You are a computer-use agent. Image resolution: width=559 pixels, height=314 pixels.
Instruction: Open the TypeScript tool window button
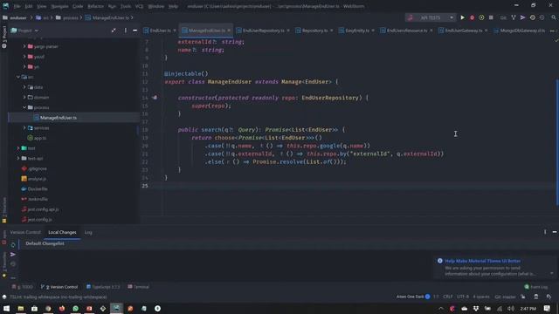click(x=103, y=287)
